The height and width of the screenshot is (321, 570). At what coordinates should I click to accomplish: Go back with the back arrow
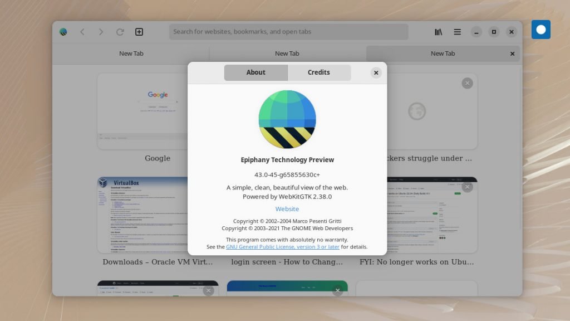tap(82, 32)
